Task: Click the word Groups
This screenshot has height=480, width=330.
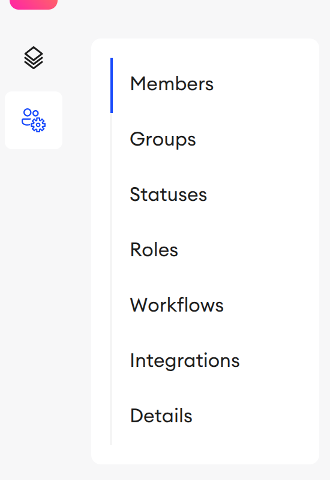Action: (x=163, y=140)
